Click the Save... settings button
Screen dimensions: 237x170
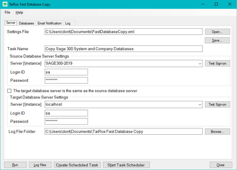click(217, 40)
